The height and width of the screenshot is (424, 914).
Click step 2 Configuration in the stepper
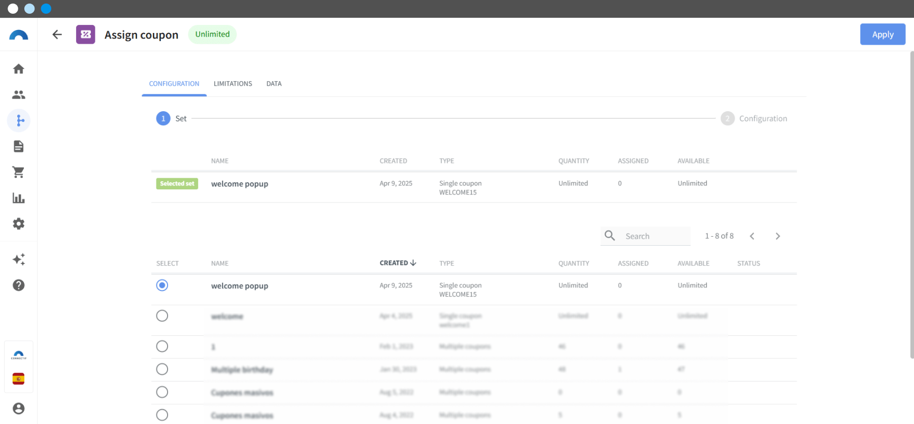(754, 118)
